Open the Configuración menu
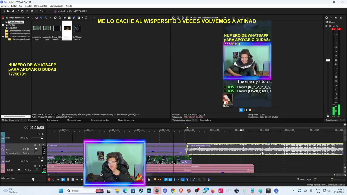This screenshot has height=195, width=347. [56, 6]
